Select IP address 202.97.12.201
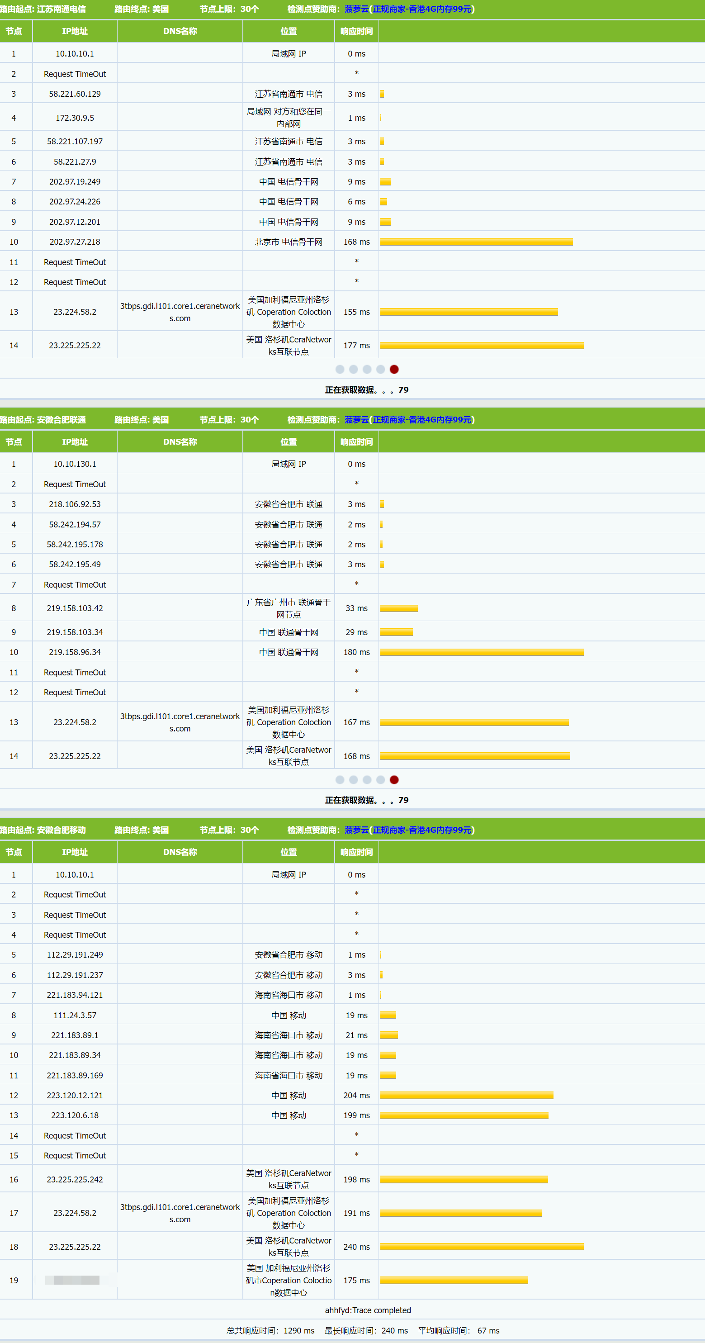This screenshot has width=705, height=1343. 75,222
